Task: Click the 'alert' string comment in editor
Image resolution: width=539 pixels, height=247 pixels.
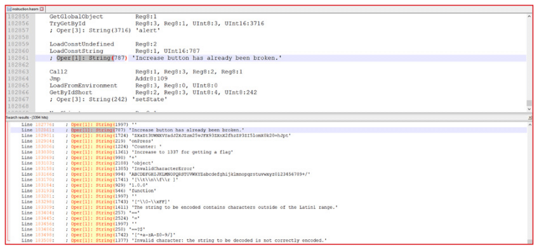Action: [105, 30]
